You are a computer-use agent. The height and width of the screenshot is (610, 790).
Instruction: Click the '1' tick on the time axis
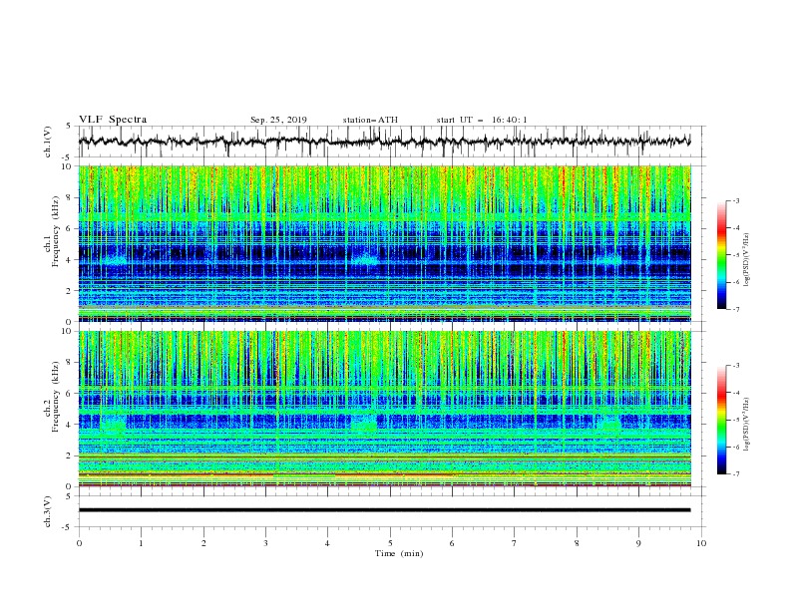point(141,543)
